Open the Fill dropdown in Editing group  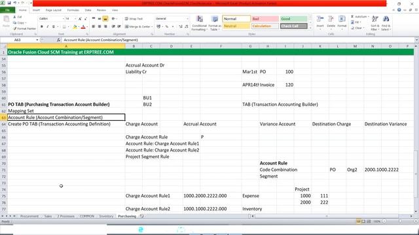(x=356, y=22)
